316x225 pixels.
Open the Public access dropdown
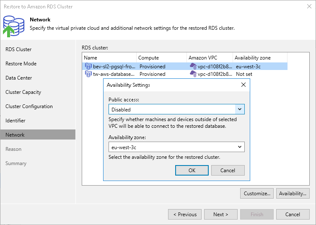pos(239,109)
